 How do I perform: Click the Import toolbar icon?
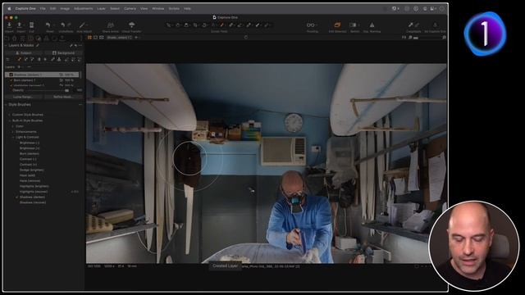9,25
